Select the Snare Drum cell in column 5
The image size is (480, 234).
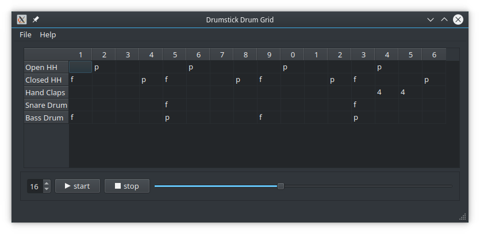point(175,105)
